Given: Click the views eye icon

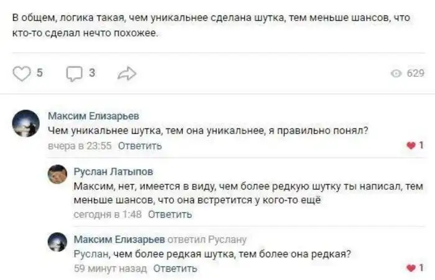Looking at the screenshot, I should click(x=396, y=74).
